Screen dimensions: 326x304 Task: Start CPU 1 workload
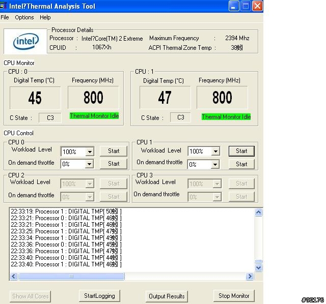click(241, 151)
